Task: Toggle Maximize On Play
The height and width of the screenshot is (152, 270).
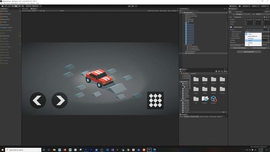Action: 153,11
